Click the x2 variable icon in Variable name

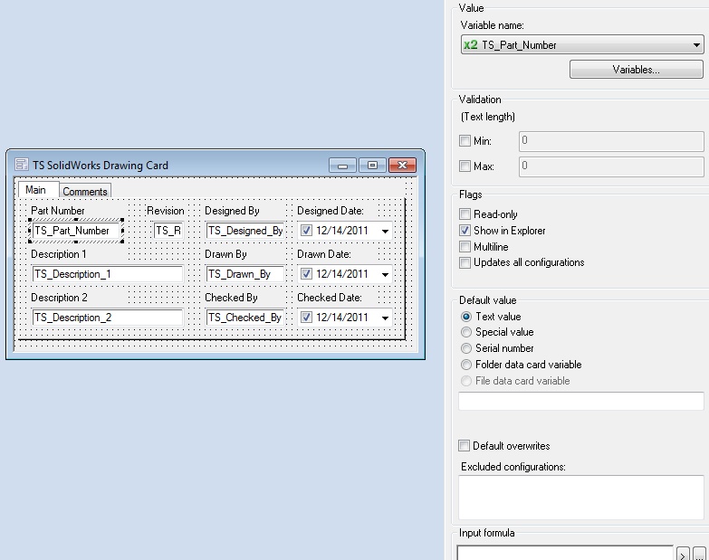click(x=471, y=44)
